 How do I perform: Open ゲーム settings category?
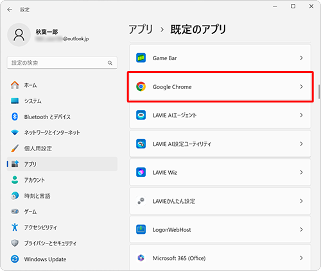click(x=62, y=211)
